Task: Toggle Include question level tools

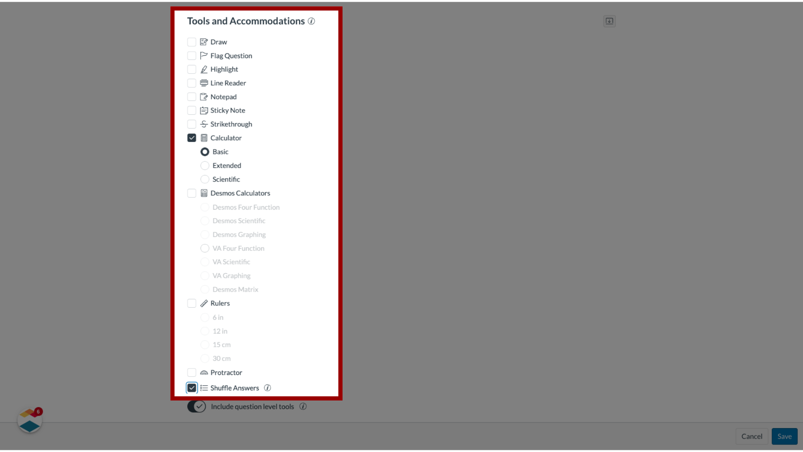Action: pos(196,406)
